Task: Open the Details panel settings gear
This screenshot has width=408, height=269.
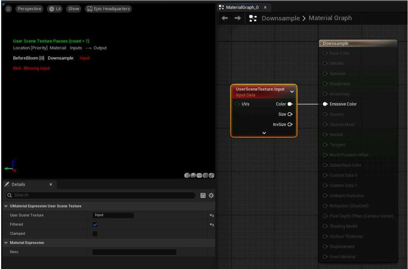Action: pos(211,195)
